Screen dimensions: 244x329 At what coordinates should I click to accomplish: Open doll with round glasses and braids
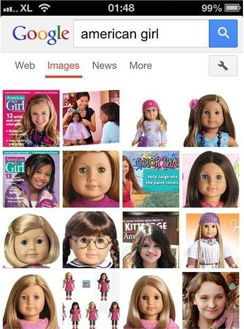tap(91, 240)
